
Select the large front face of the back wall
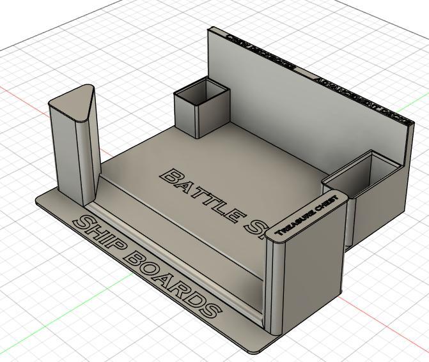pyautogui.click(x=307, y=128)
